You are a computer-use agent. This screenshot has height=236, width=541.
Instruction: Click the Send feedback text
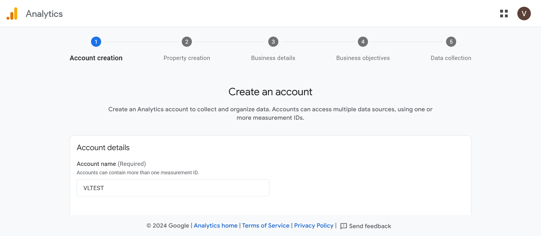(370, 226)
